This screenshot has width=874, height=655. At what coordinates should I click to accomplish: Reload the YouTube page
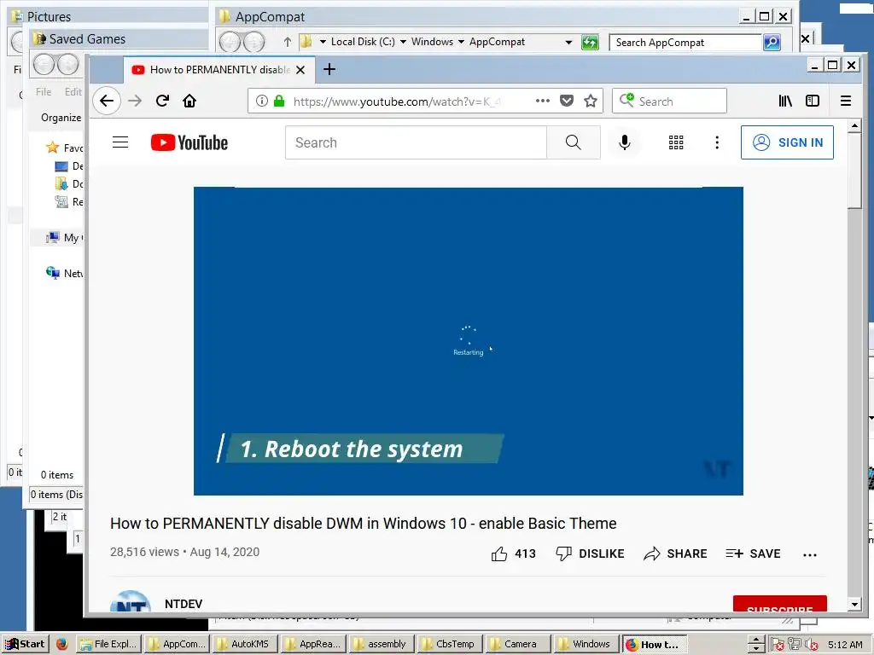click(162, 101)
